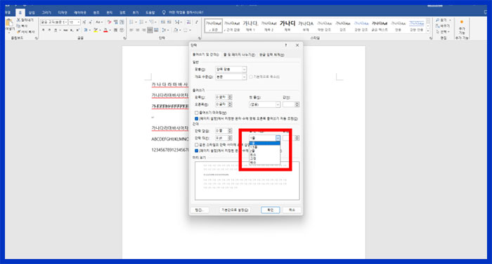Click the Sort icon in paragraph group
492x264 pixels.
pos(188,22)
